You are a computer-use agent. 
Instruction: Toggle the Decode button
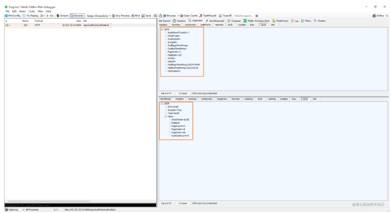[x=77, y=16]
